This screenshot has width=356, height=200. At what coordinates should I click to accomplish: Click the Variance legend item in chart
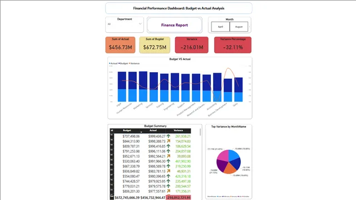(x=134, y=63)
